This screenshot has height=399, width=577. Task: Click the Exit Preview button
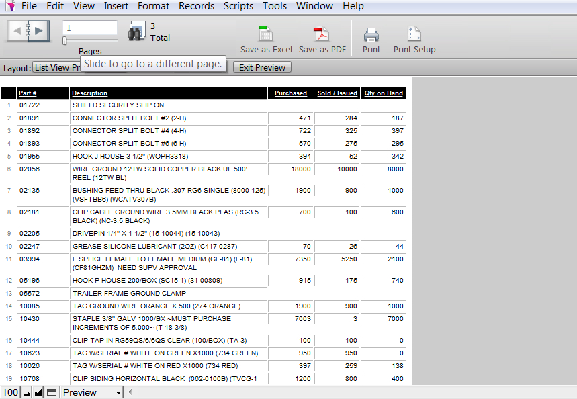pos(262,67)
